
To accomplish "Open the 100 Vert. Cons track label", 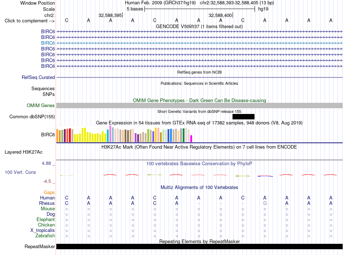I will (20, 172).
